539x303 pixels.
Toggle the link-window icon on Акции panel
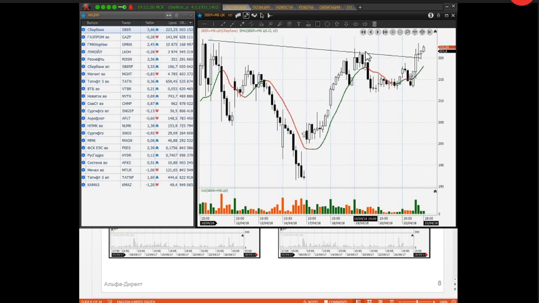(x=169, y=15)
